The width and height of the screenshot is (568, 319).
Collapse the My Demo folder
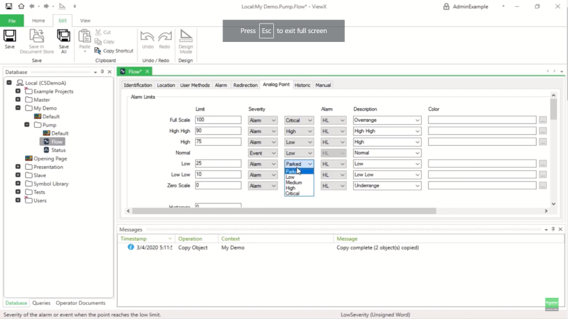pos(18,108)
